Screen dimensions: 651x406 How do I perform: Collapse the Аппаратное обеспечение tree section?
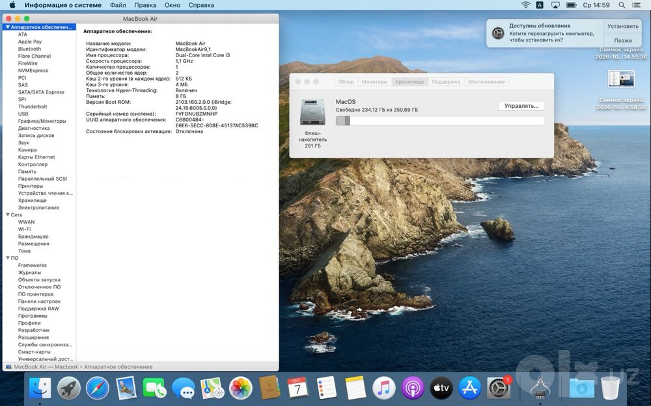click(x=7, y=27)
